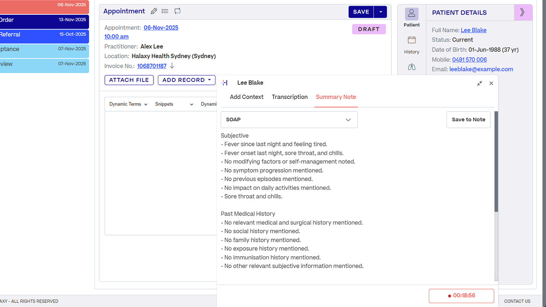Select the 'ptance' item dated 07-Nov-2025
Image resolution: width=546 pixels, height=307 pixels.
44,51
